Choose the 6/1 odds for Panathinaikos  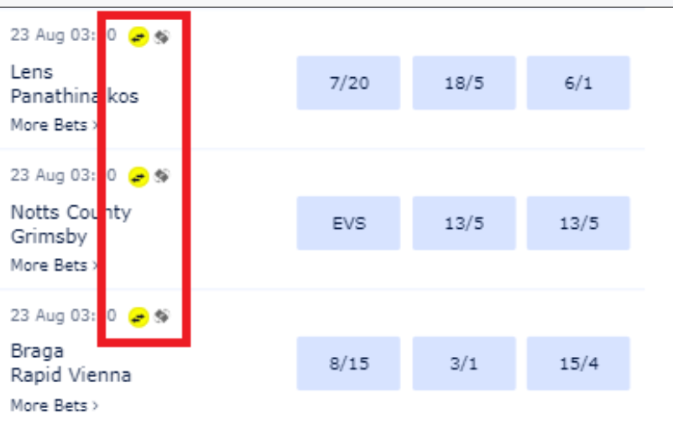coord(578,83)
